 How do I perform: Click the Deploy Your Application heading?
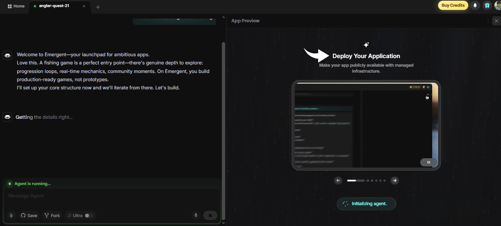366,56
